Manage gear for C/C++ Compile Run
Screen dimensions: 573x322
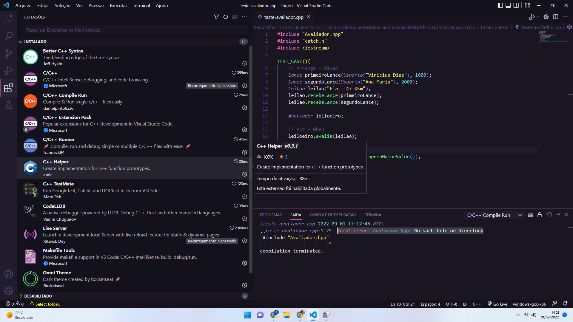pyautogui.click(x=244, y=108)
